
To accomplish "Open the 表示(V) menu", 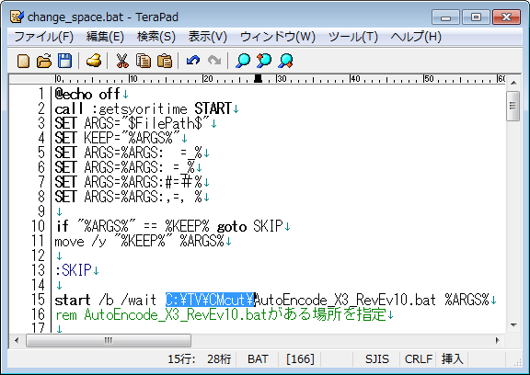I will click(x=208, y=37).
